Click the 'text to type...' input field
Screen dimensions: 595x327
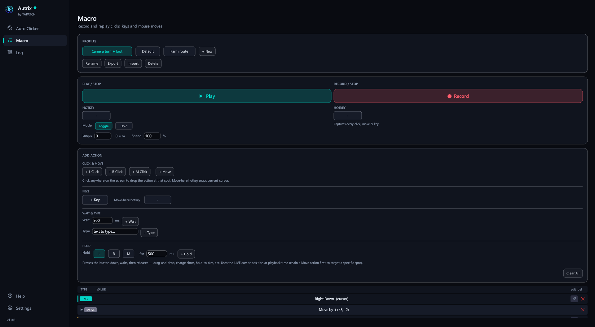tap(115, 231)
